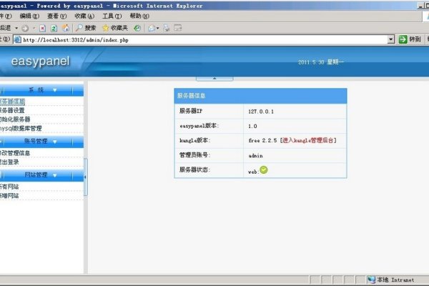Image resolution: width=429 pixels, height=286 pixels.
Task: Click the page icon beside the address URL
Action: [17, 40]
